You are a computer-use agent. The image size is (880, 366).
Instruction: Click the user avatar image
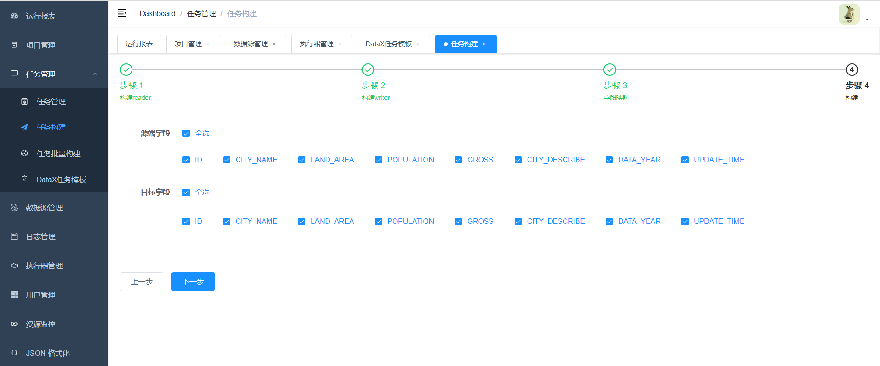849,14
